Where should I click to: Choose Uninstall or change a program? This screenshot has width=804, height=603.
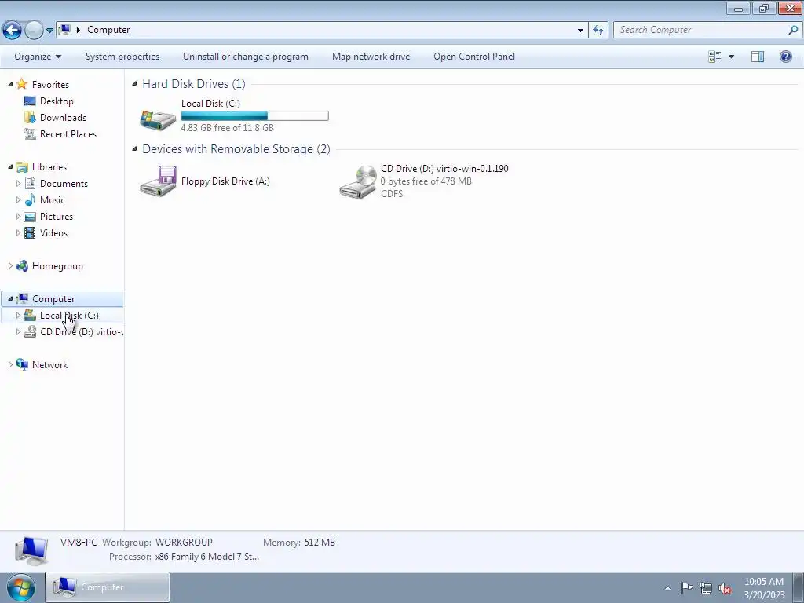click(x=246, y=57)
